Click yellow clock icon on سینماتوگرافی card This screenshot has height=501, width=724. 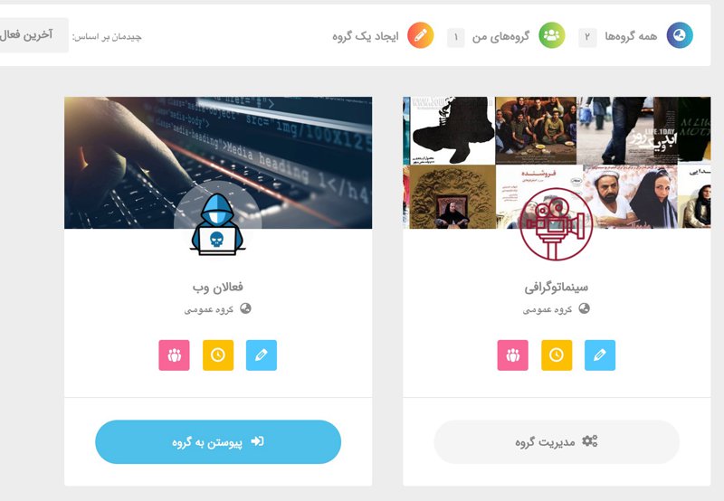(x=557, y=355)
